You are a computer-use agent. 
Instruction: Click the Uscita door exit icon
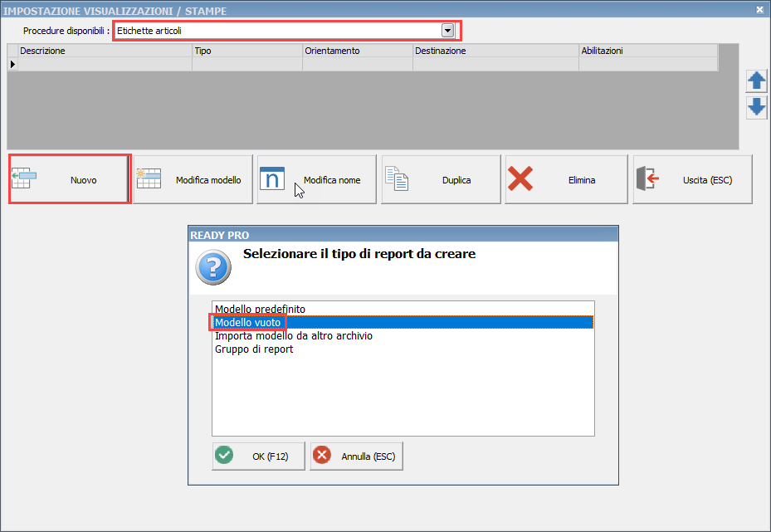click(x=647, y=178)
